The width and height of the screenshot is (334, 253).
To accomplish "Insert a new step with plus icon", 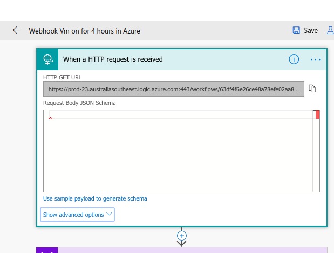I will click(182, 236).
